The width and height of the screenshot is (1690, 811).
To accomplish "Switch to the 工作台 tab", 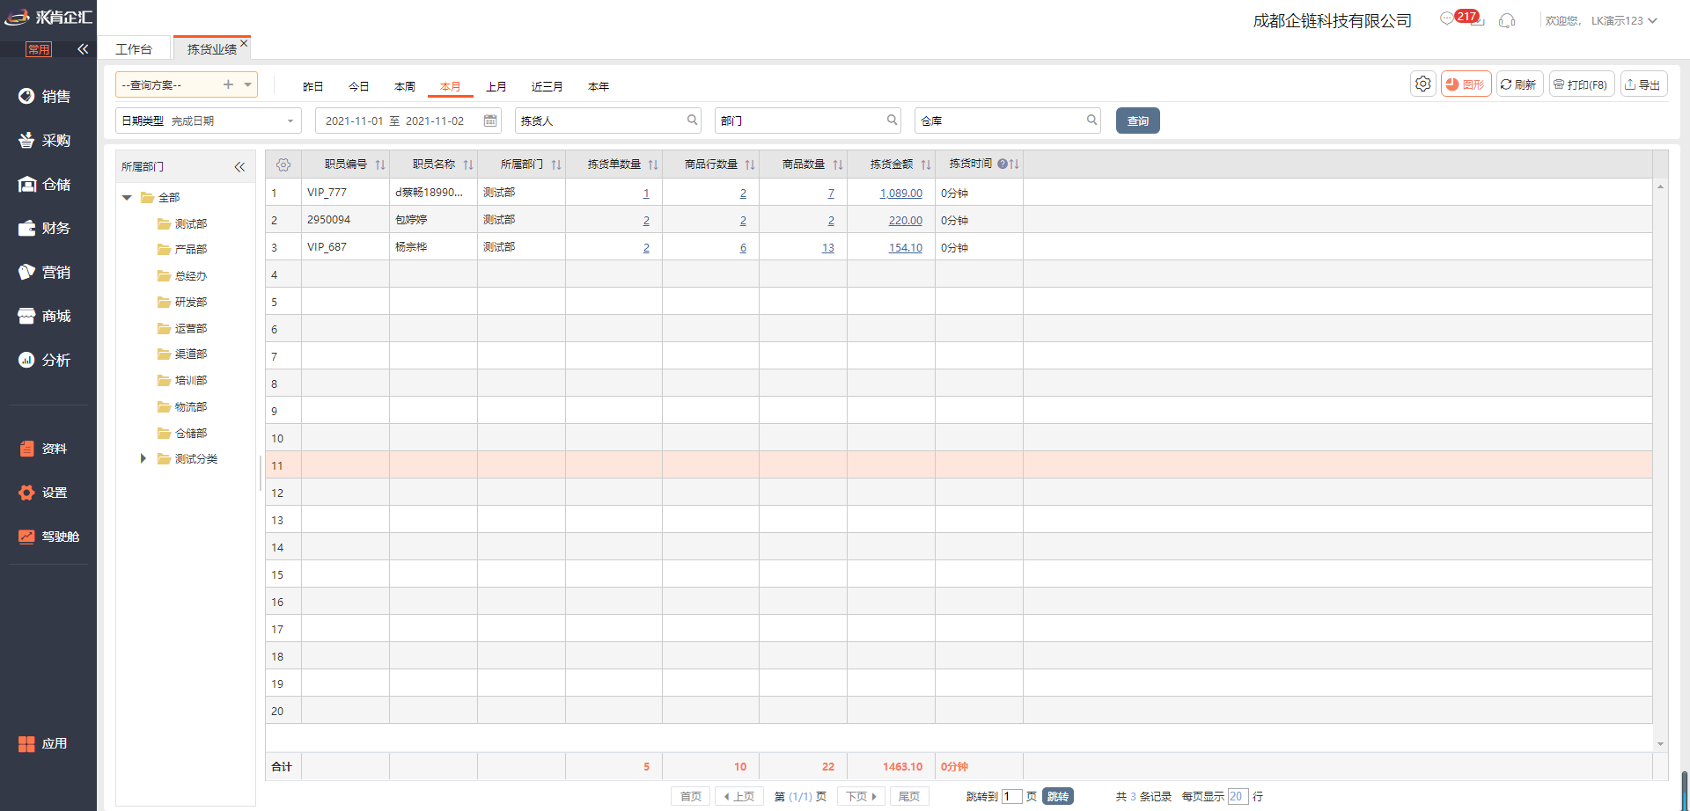I will (134, 49).
